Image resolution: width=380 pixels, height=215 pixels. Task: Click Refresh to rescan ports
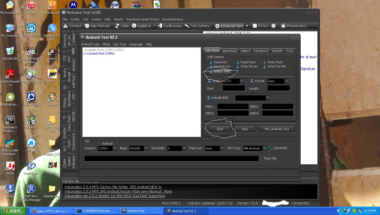click(108, 144)
